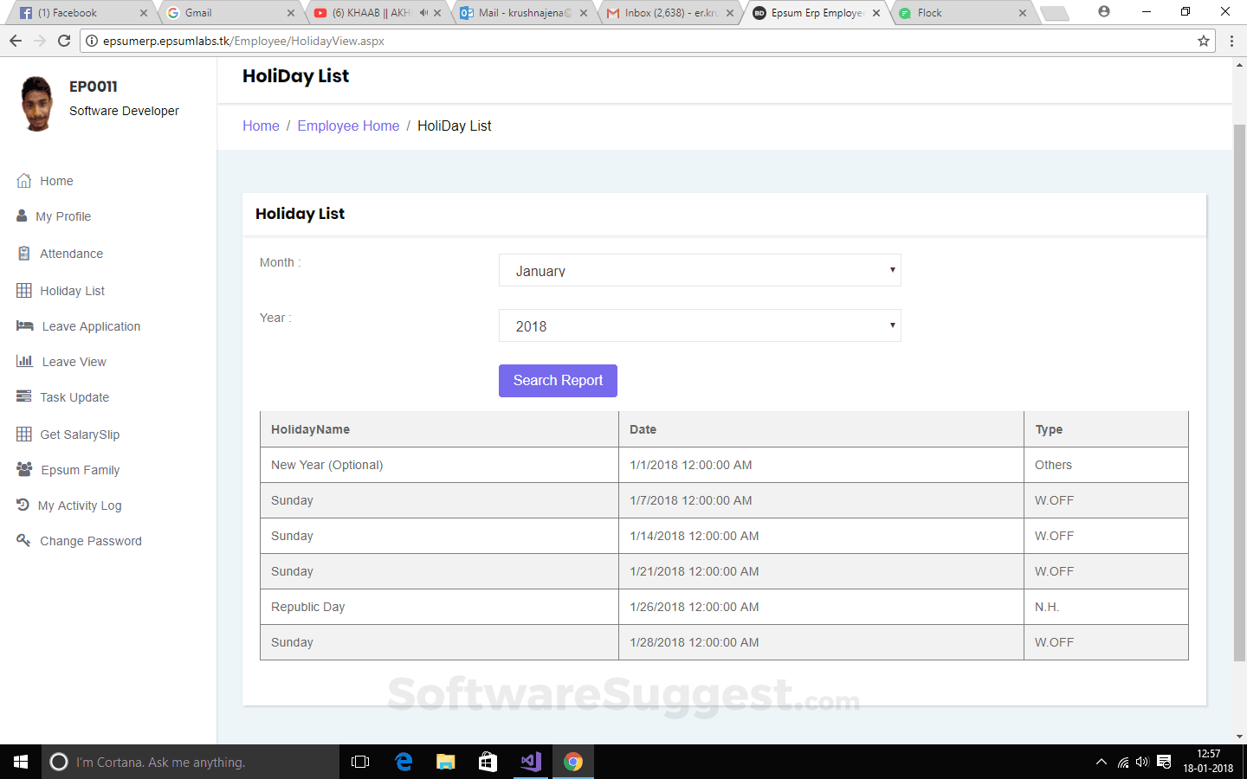Open Get SalarySlip via its grid icon
The image size is (1247, 779).
pos(23,434)
